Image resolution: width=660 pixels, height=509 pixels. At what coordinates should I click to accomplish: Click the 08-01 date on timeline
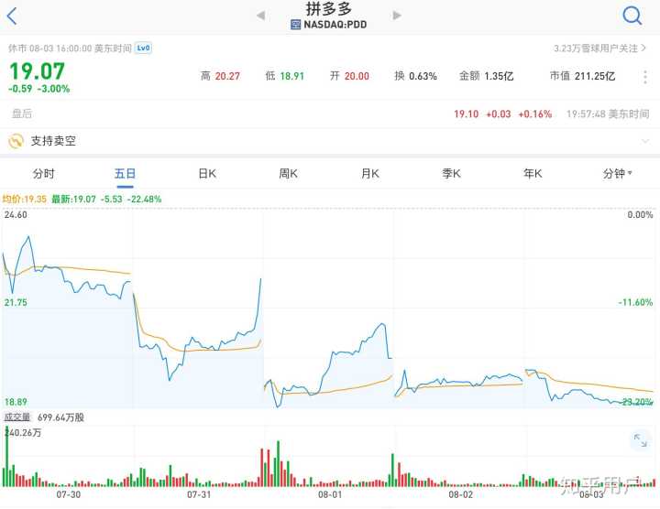click(330, 495)
